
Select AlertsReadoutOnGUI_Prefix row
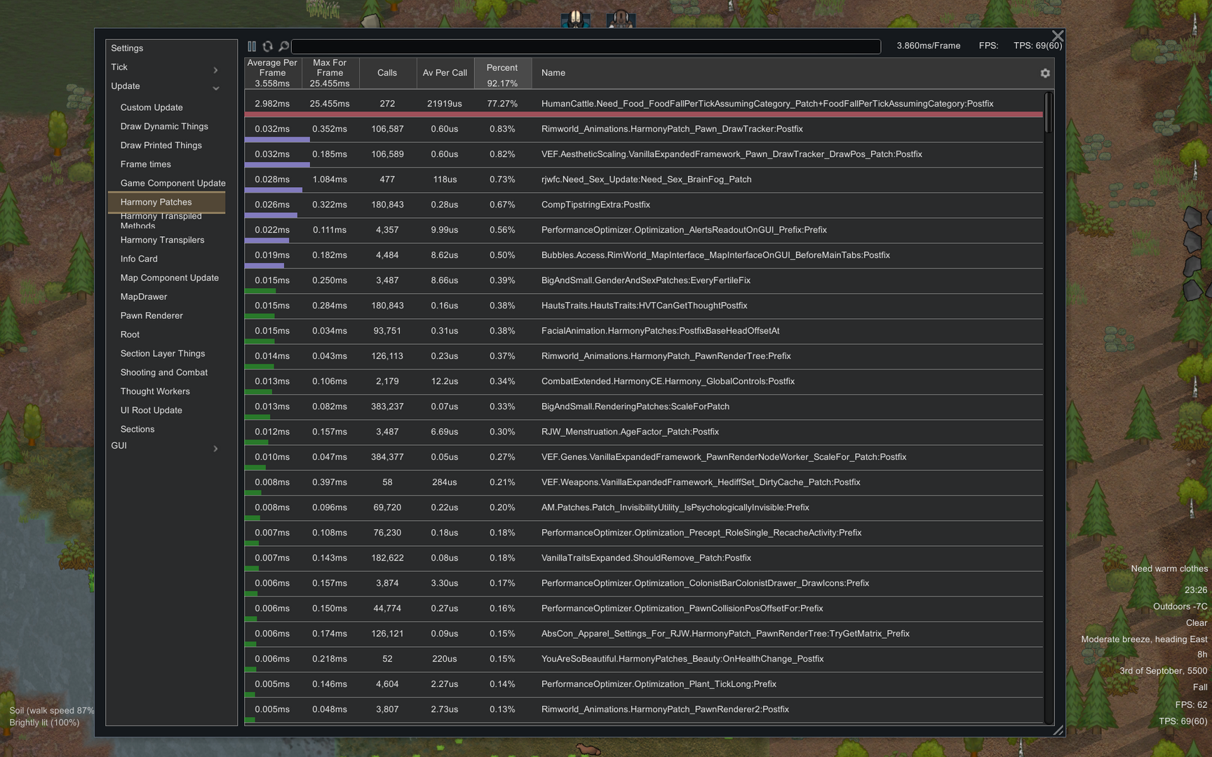[644, 231]
